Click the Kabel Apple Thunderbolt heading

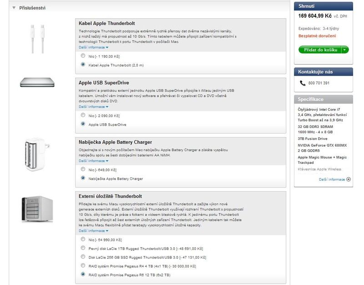107,24
